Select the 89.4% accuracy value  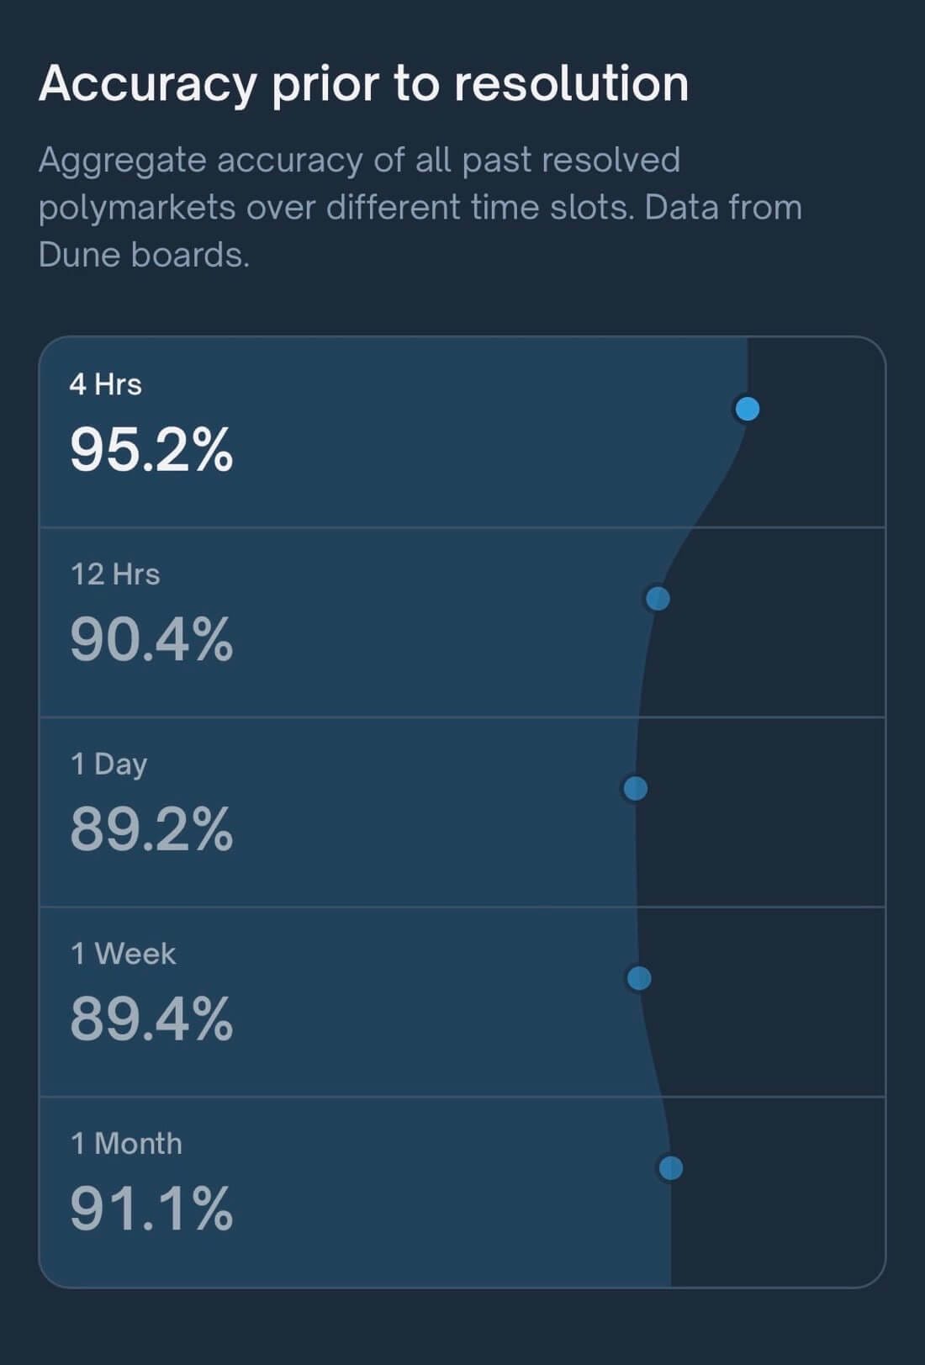pos(151,1019)
